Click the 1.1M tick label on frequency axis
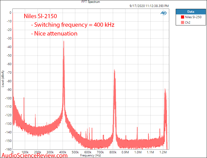 pyautogui.click(x=150, y=152)
